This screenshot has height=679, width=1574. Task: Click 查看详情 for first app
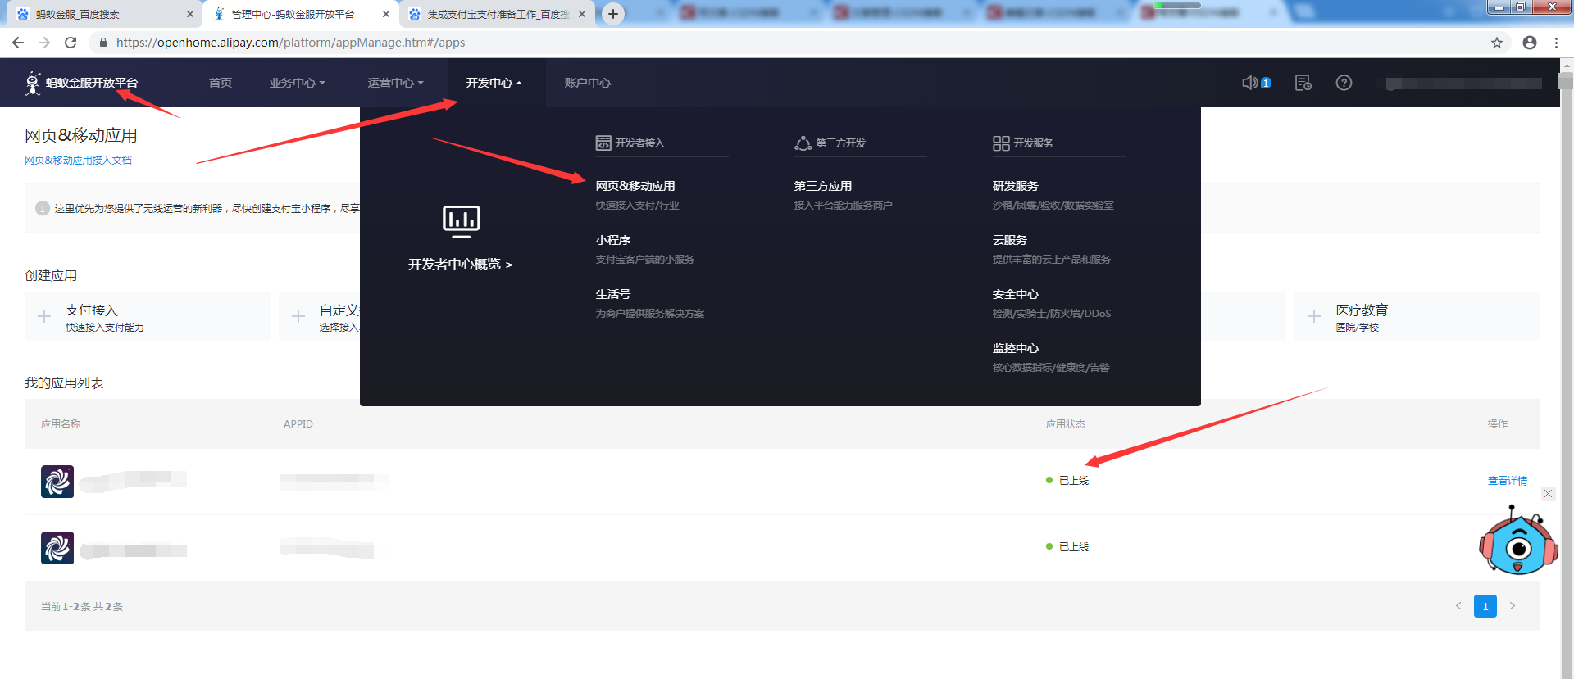pos(1508,481)
